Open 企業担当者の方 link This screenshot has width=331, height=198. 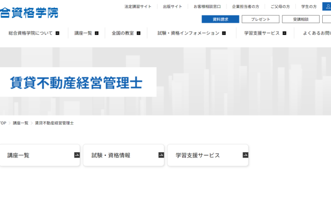coord(246,7)
